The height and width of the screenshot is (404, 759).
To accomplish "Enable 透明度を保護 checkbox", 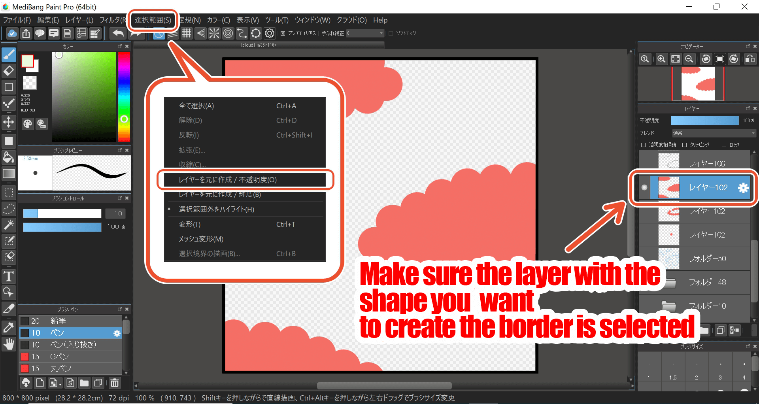I will tap(643, 145).
